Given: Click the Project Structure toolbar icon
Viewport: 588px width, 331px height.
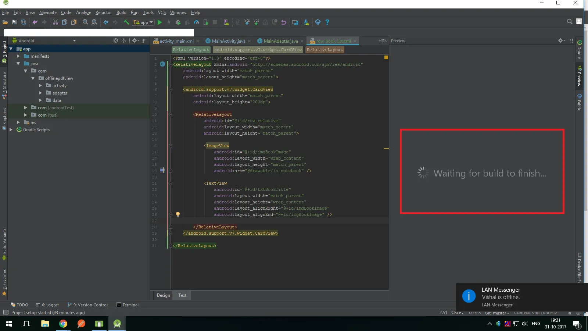Looking at the screenshot, I should tap(295, 22).
